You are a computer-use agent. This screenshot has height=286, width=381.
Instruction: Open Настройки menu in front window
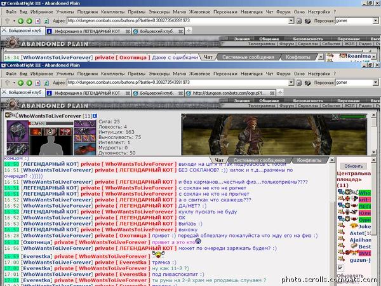[319, 74]
